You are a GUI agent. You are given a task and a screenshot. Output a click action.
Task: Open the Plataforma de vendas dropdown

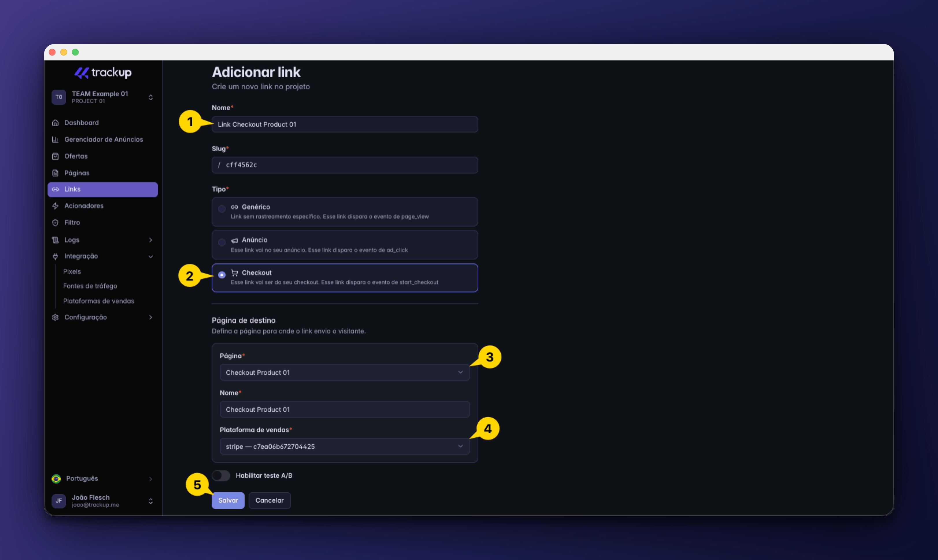pyautogui.click(x=345, y=446)
